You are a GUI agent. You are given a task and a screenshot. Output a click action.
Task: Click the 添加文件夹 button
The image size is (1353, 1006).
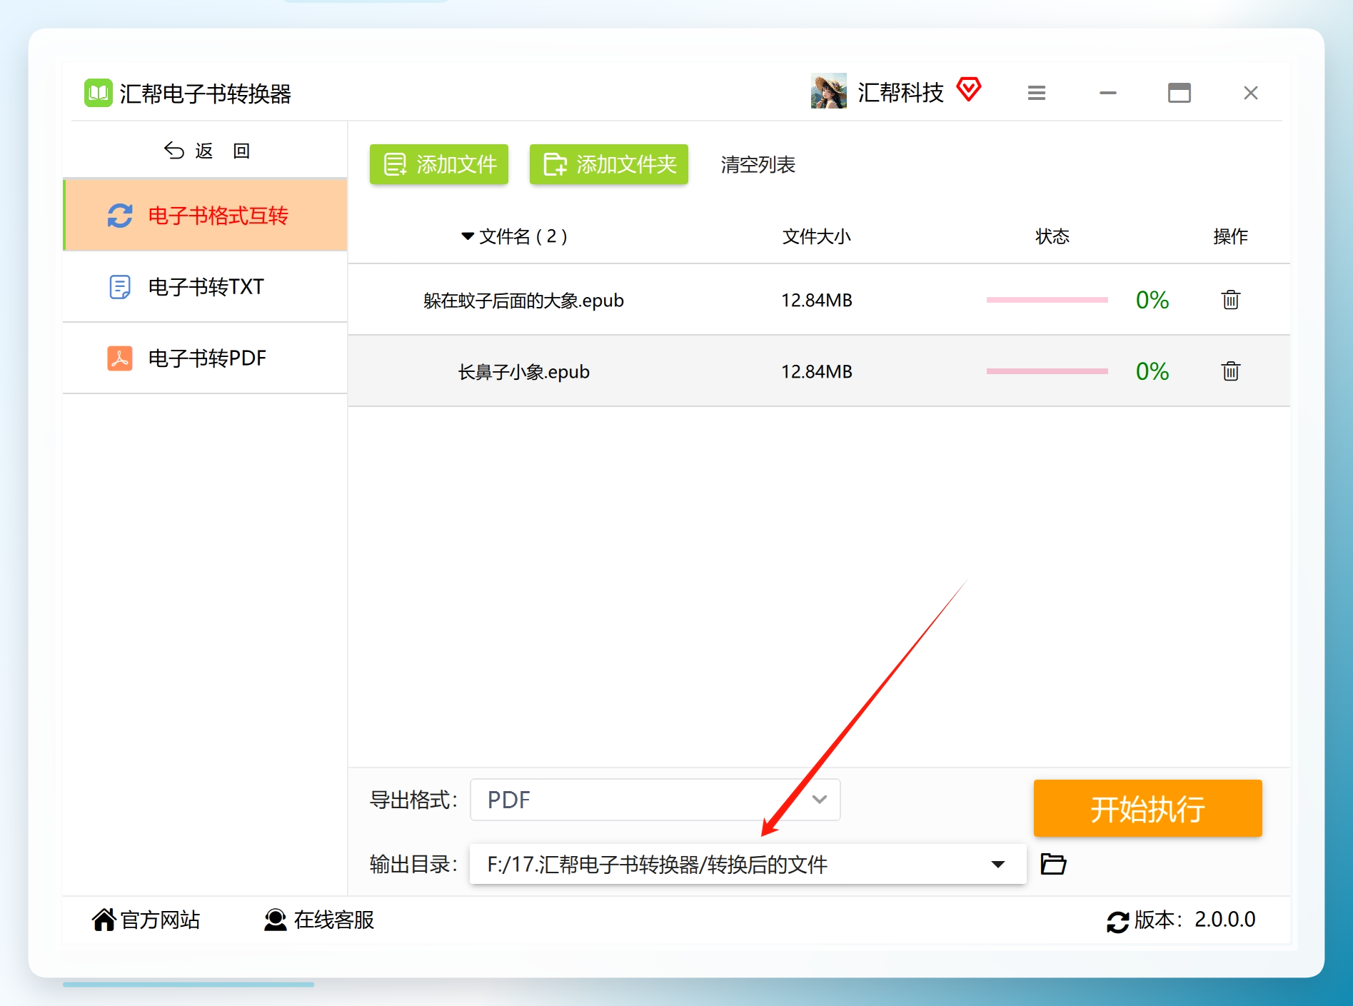coord(609,164)
